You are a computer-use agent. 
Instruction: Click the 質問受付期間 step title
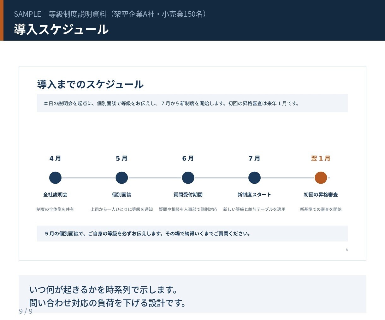[x=188, y=195]
